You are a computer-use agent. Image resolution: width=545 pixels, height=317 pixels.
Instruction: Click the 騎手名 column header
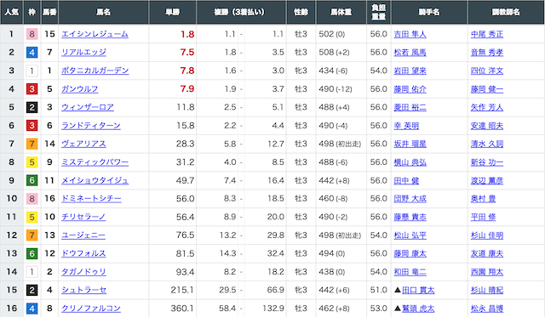[429, 12]
